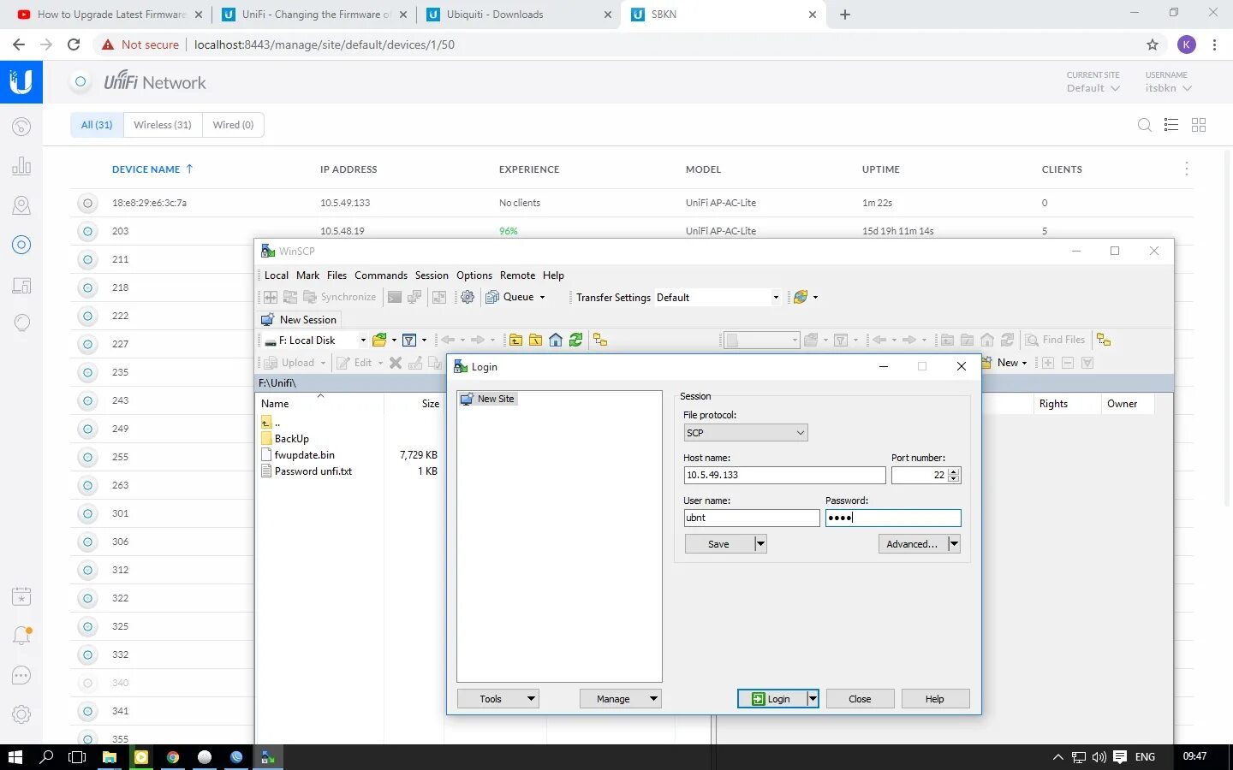Expand the username itsbkn dropdown
1233x770 pixels.
pyautogui.click(x=1169, y=88)
